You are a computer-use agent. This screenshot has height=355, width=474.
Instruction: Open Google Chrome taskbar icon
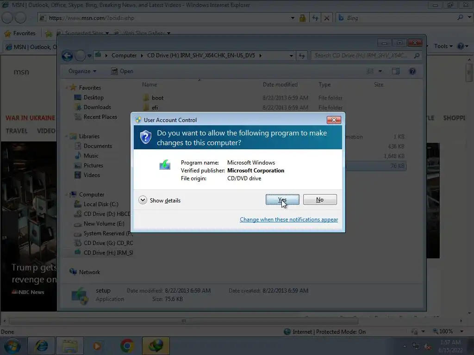(x=127, y=346)
